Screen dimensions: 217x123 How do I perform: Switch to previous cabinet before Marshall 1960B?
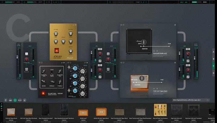coord(154,51)
